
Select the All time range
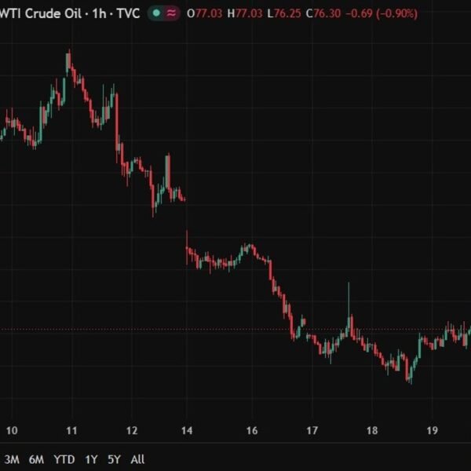click(137, 459)
